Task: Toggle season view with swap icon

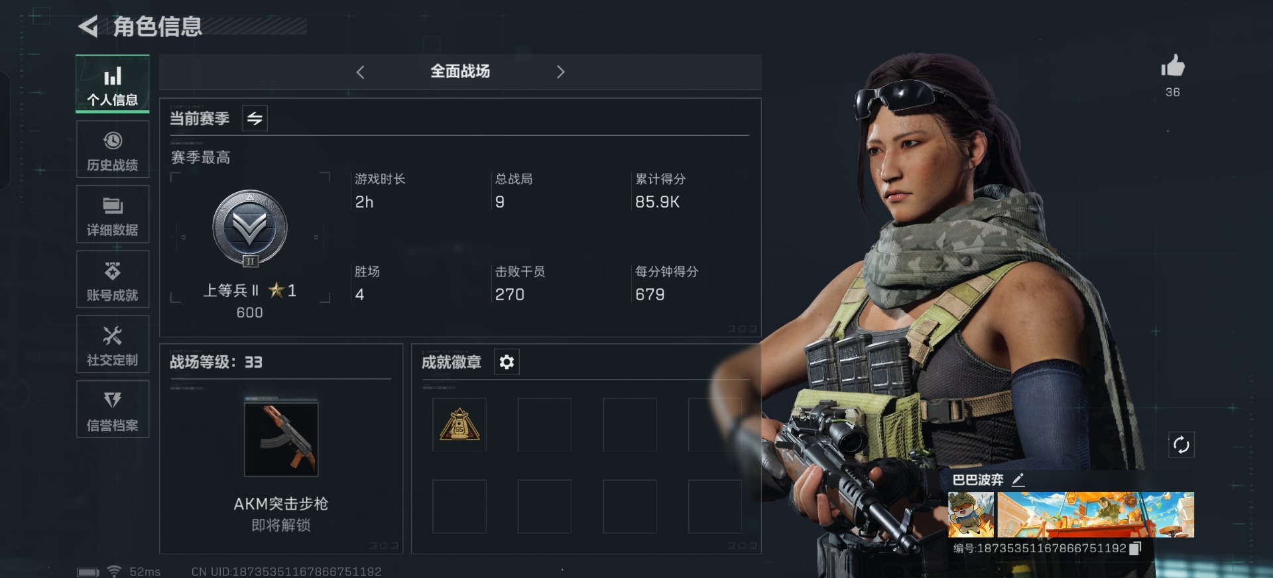Action: coord(255,119)
